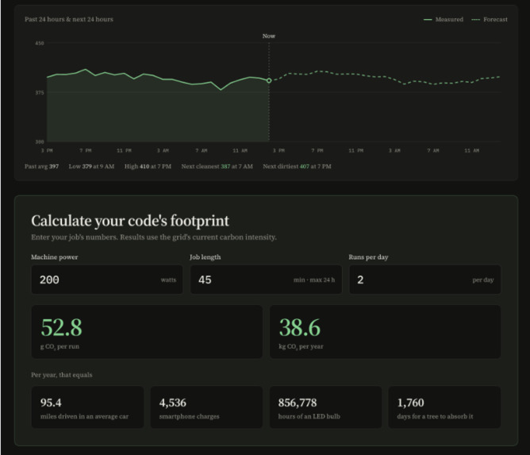Click the 450 y-axis label
Image resolution: width=530 pixels, height=455 pixels.
click(x=40, y=44)
